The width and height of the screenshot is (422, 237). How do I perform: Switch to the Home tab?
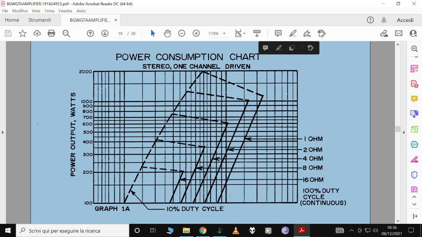(x=12, y=20)
